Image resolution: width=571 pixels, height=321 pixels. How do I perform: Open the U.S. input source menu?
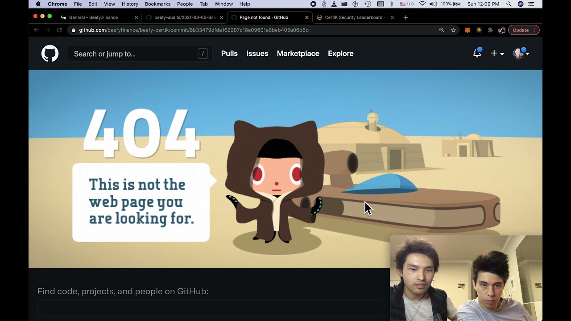(407, 4)
